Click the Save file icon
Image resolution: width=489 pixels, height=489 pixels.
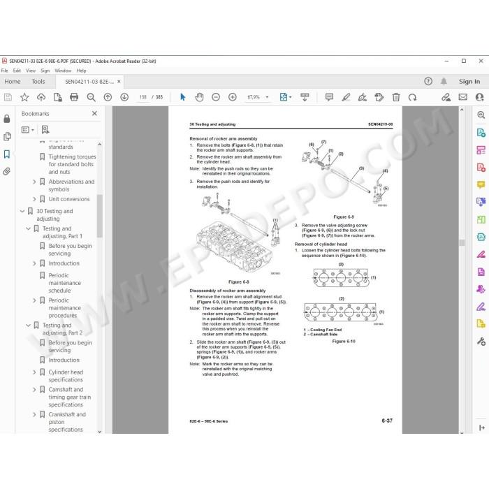click(x=8, y=97)
